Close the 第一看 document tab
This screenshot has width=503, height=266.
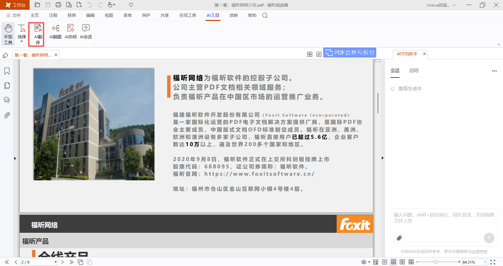tap(56, 55)
